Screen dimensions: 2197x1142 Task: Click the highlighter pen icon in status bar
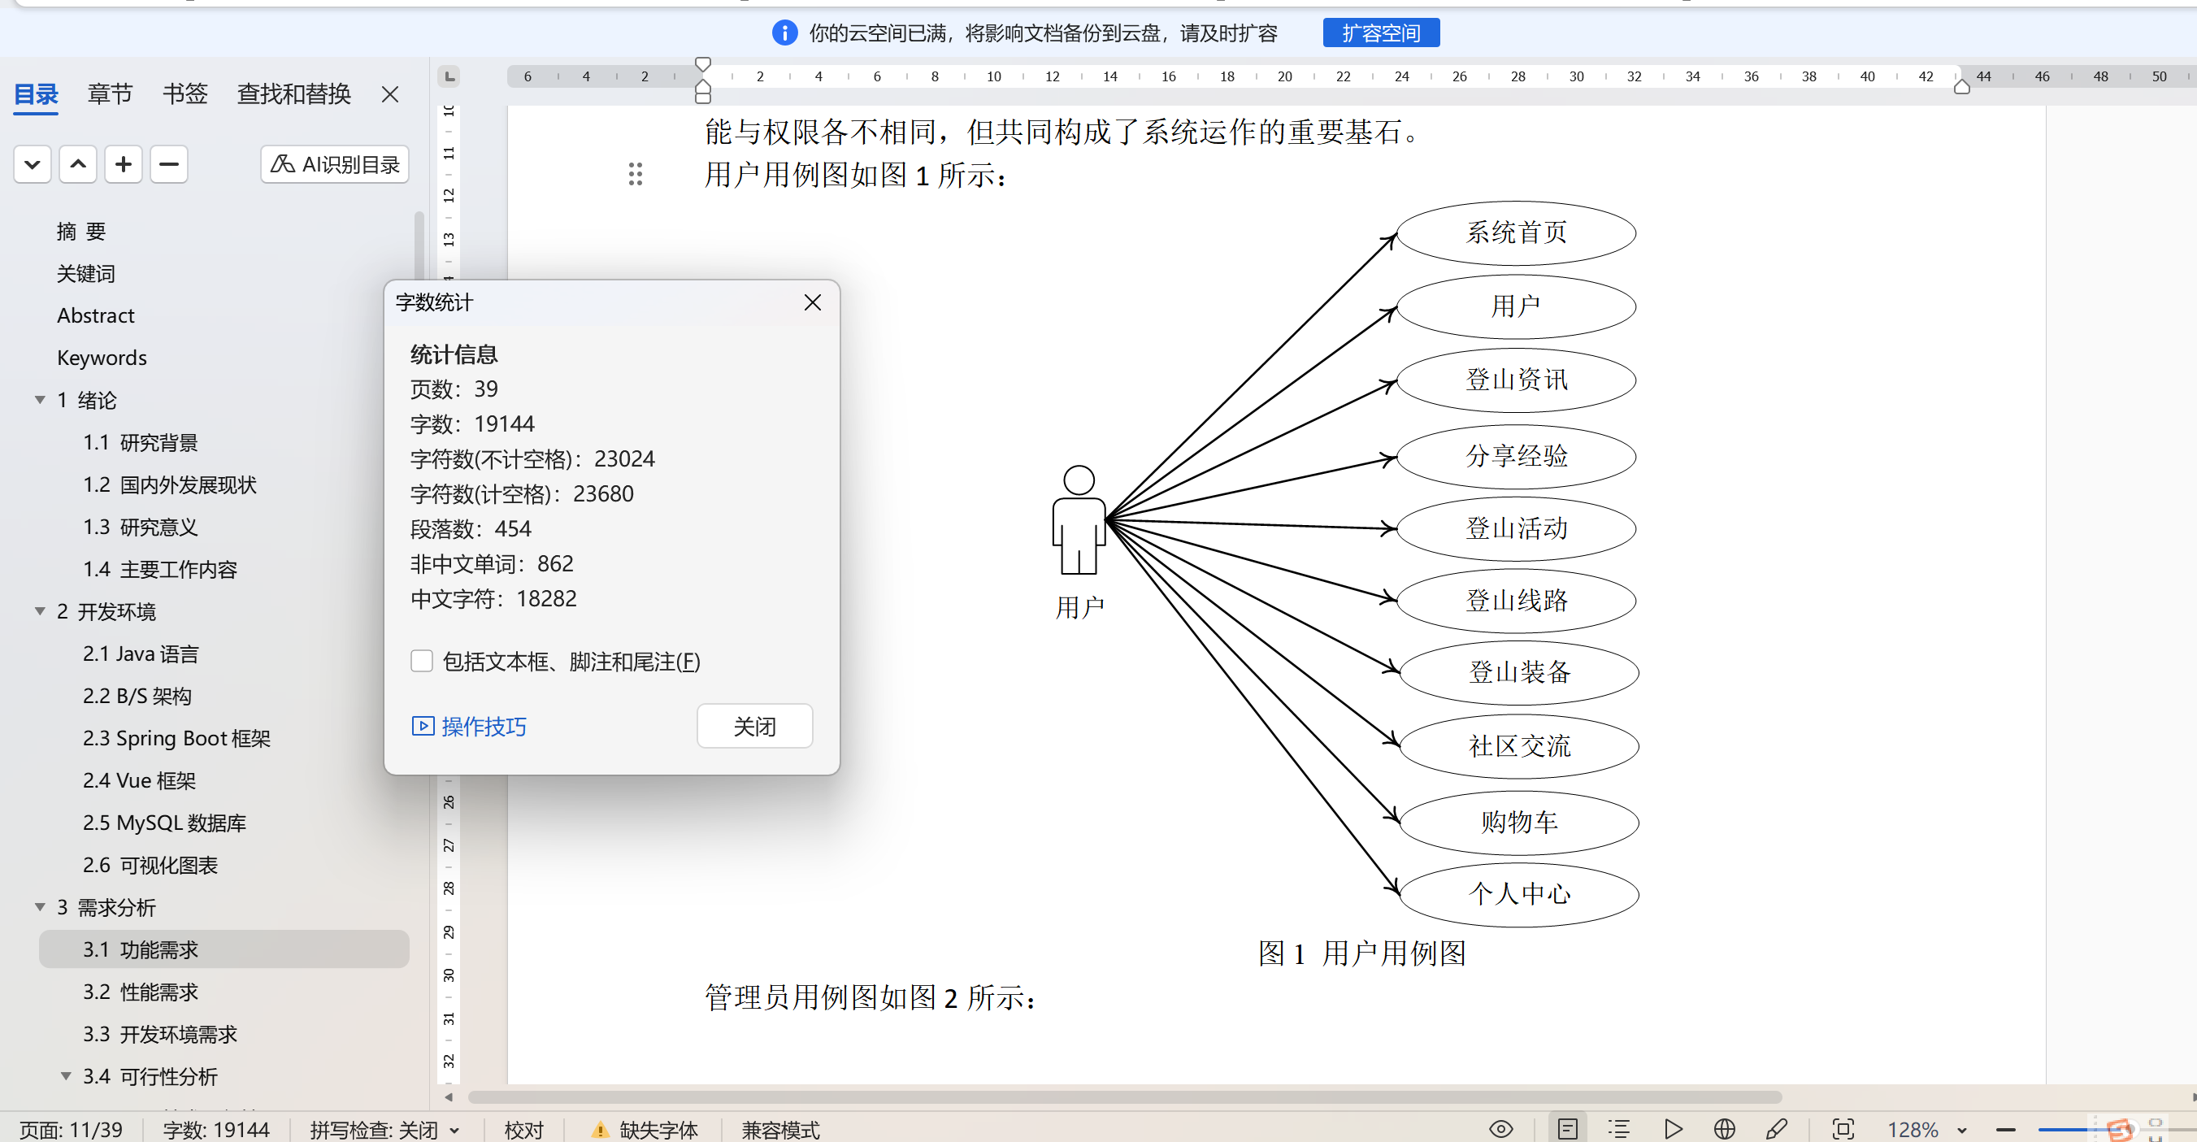coord(1777,1128)
